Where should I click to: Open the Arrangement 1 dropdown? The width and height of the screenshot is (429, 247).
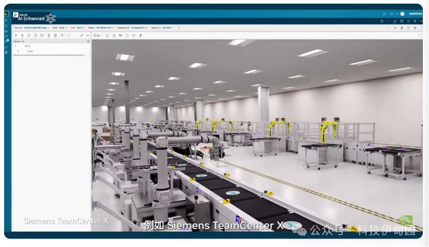(x=139, y=28)
